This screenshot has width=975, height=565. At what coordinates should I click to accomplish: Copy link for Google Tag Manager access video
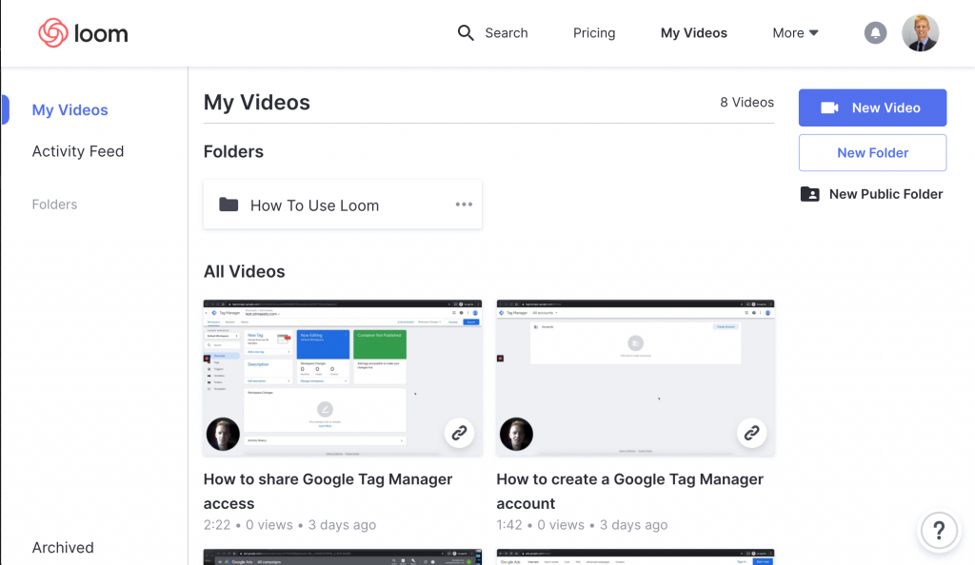coord(459,433)
